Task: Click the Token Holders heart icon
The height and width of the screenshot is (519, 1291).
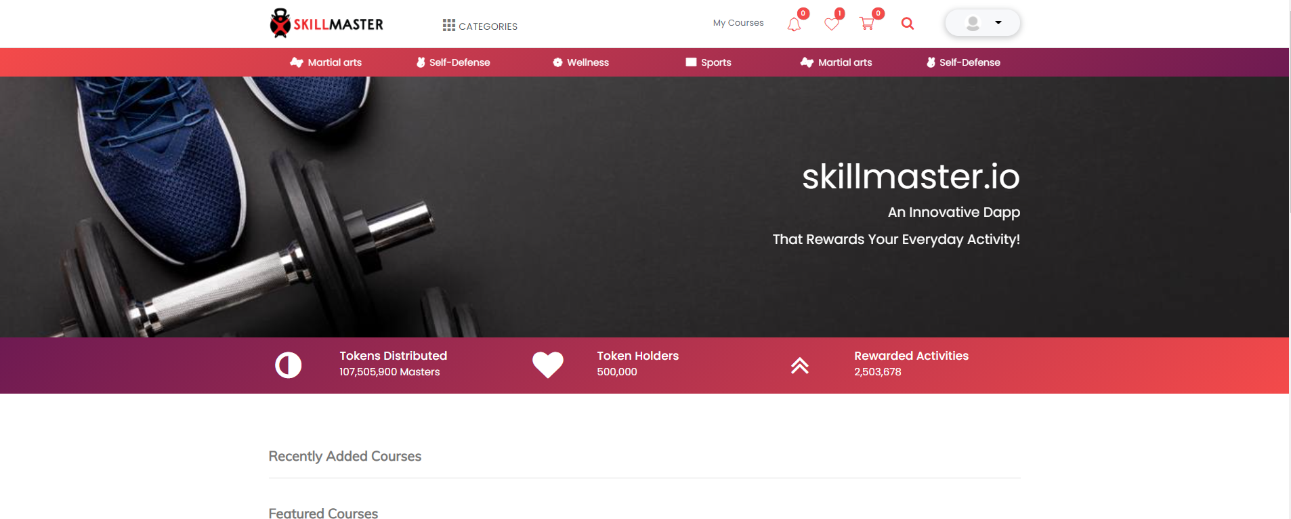Action: coord(548,365)
